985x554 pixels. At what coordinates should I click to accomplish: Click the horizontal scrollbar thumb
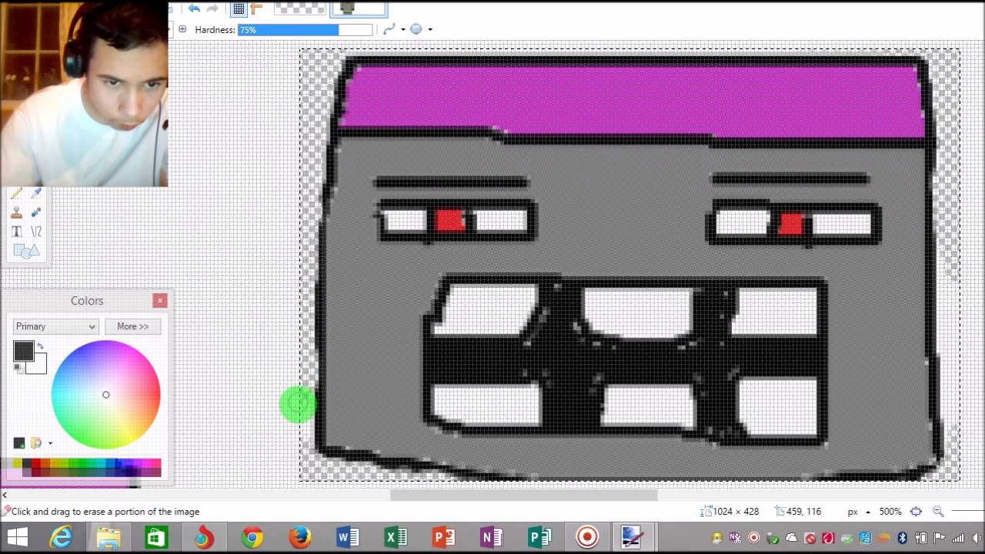pyautogui.click(x=523, y=496)
